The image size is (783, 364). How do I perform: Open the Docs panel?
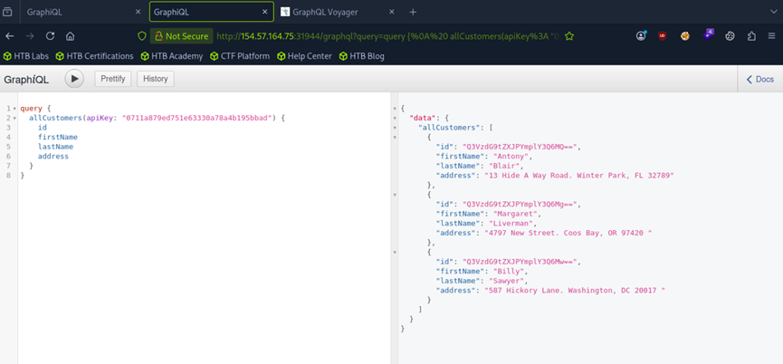coord(760,80)
